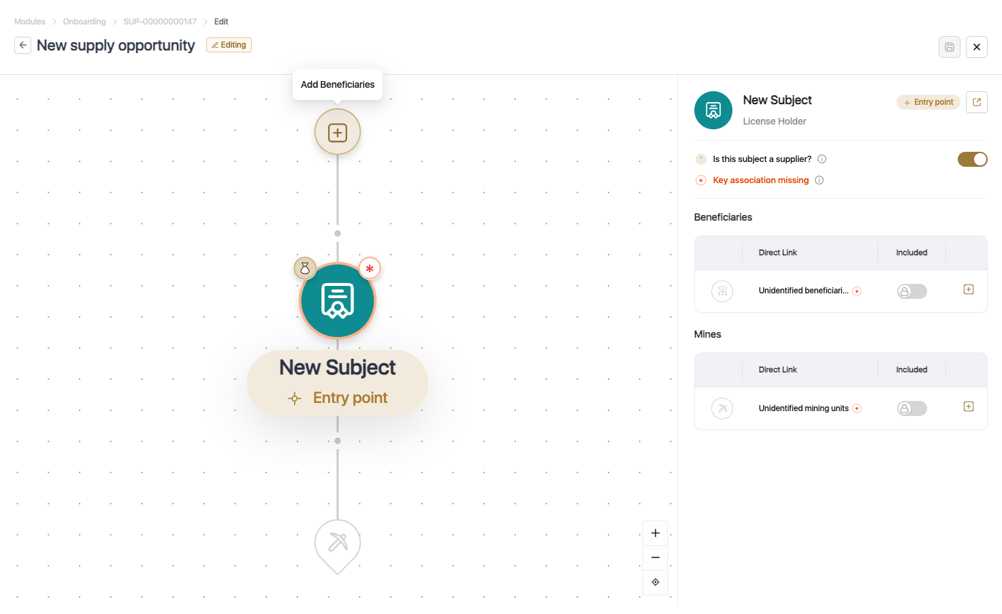The height and width of the screenshot is (614, 1002).
Task: Click the Add Beneficiaries tooltip label
Action: [x=338, y=84]
